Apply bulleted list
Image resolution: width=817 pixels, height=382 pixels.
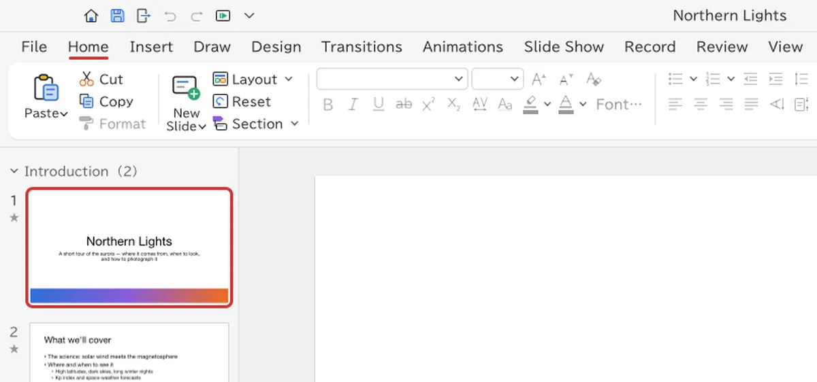coord(675,79)
